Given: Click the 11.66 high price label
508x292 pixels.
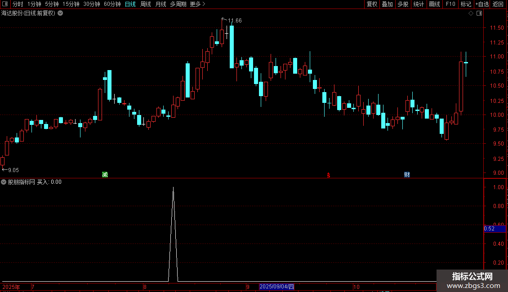Looking at the screenshot, I should point(235,21).
